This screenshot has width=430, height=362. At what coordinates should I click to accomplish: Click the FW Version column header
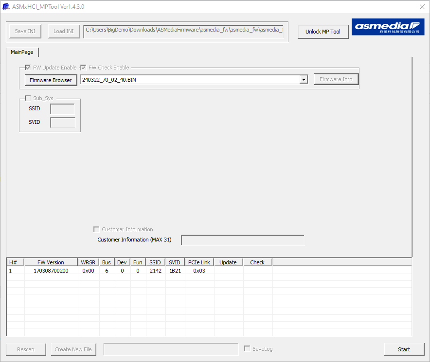51,262
